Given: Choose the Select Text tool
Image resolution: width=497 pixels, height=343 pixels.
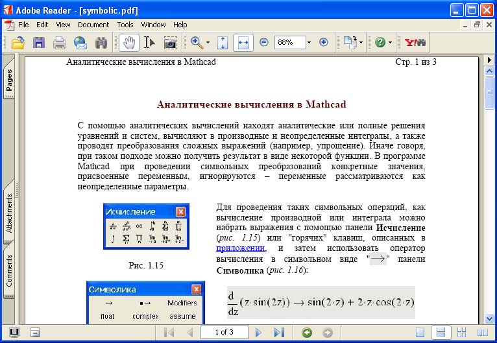Looking at the screenshot, I should (149, 42).
